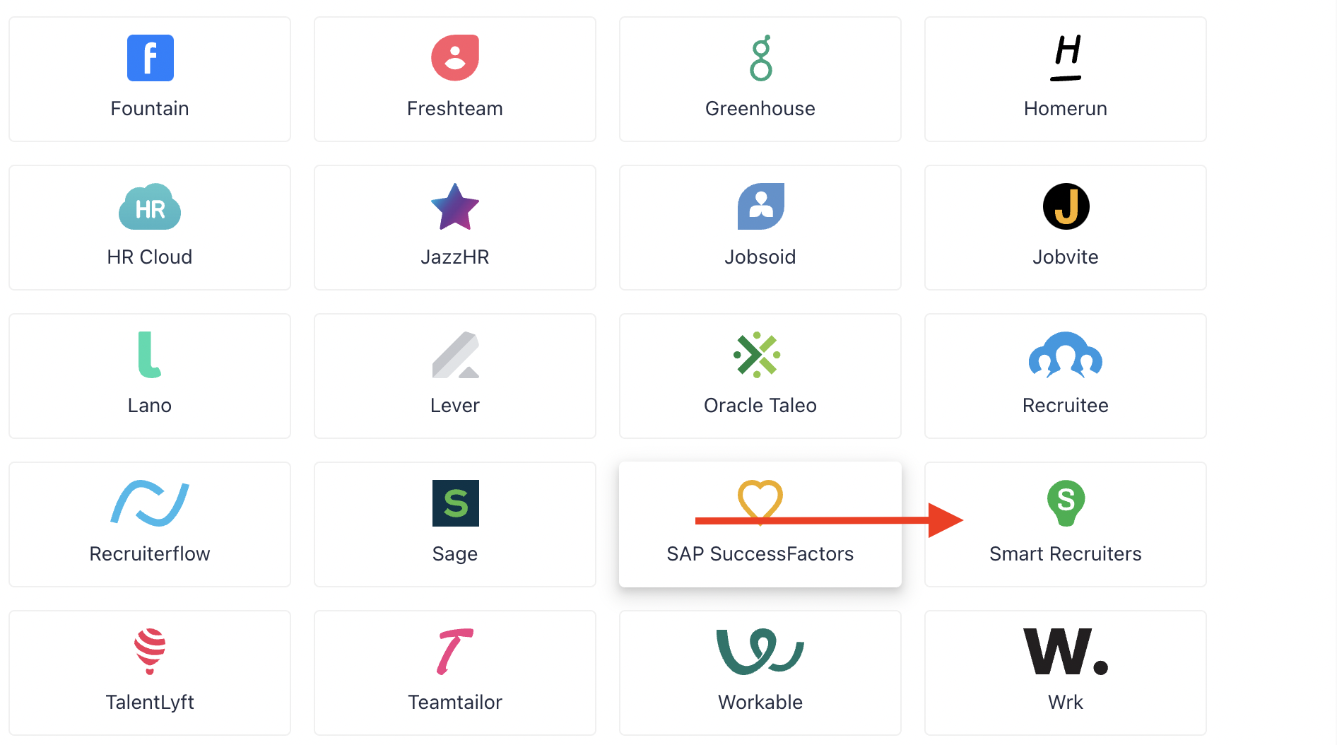This screenshot has width=1337, height=745.
Task: Select the JazzHR purple star icon
Action: click(x=455, y=206)
